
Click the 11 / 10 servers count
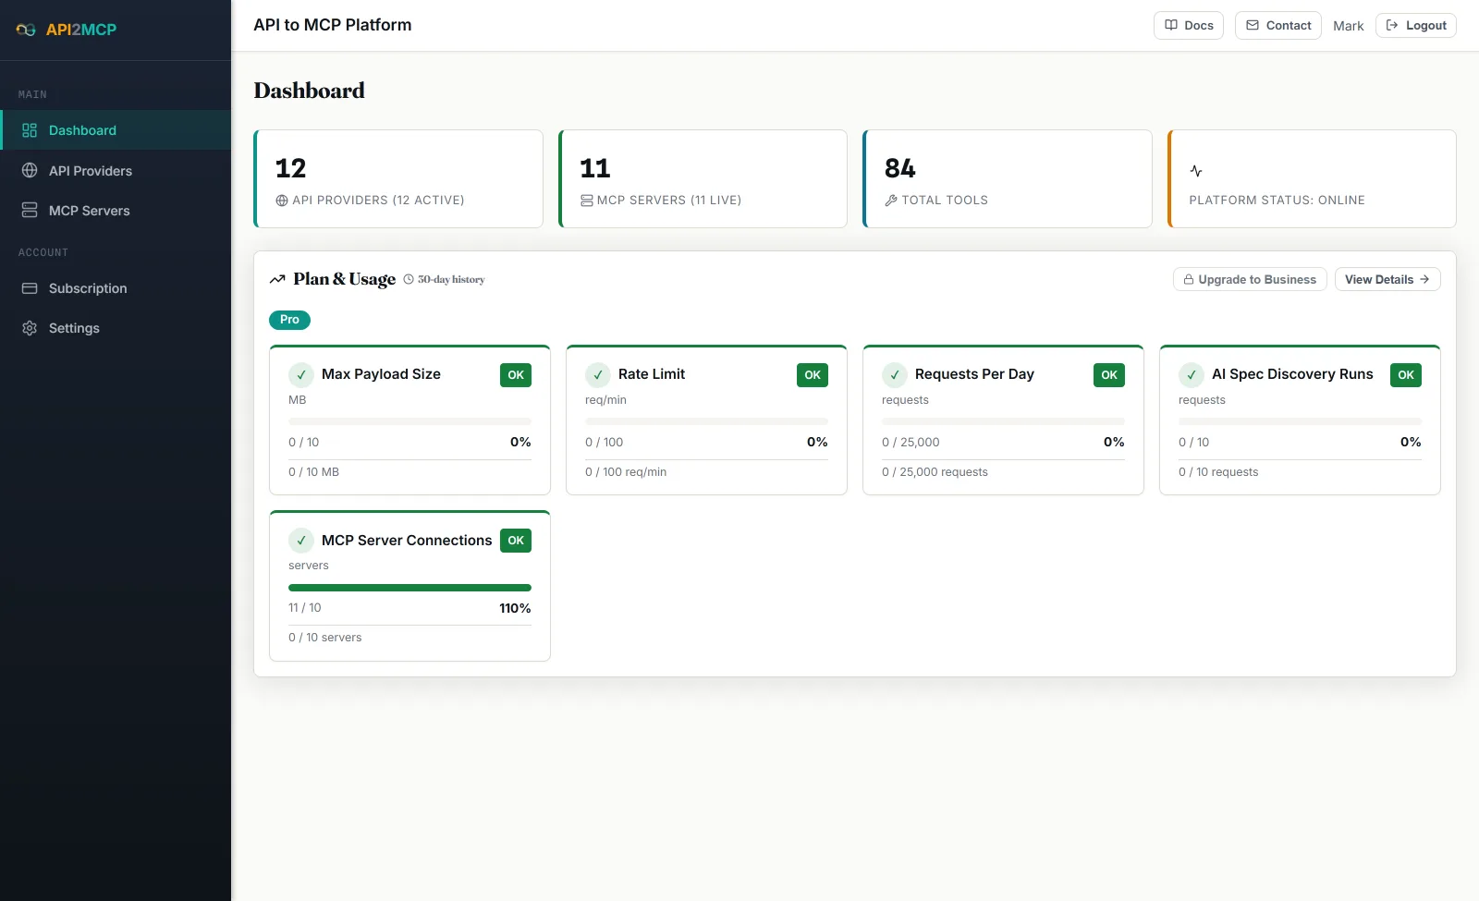point(305,608)
